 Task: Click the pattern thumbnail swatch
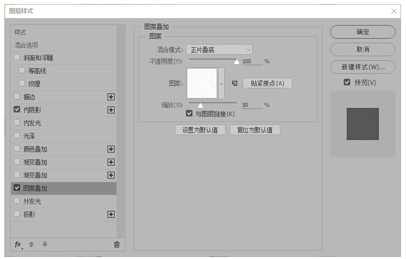point(202,83)
